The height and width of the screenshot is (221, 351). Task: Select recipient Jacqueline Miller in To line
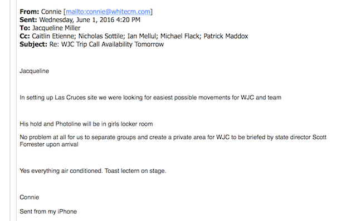pyautogui.click(x=56, y=28)
